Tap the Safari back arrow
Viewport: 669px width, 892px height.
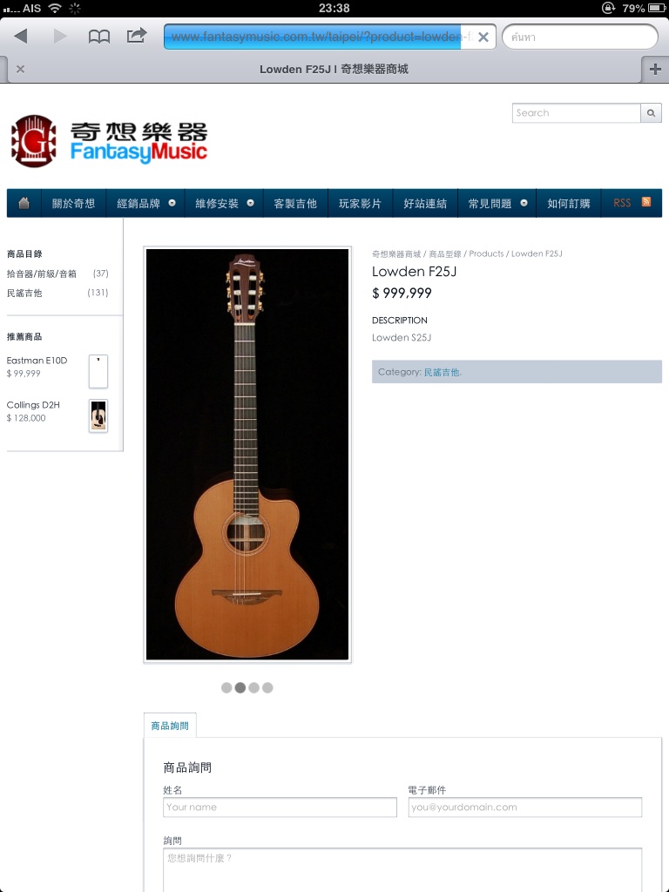[x=21, y=37]
